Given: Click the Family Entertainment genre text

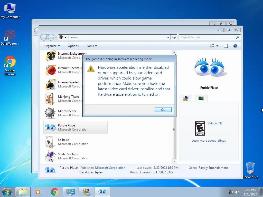Looking at the screenshot, I should click(x=213, y=168).
